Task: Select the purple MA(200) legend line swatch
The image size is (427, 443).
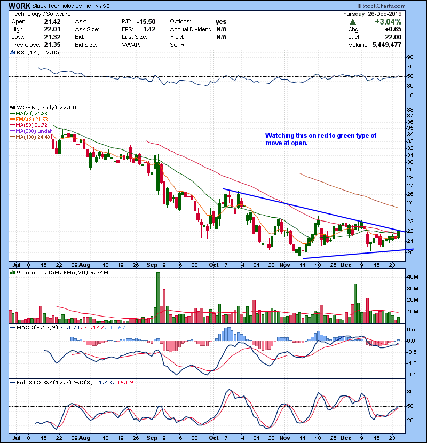Action: click(x=12, y=131)
